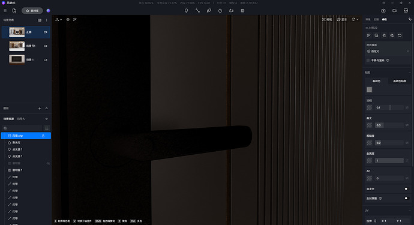Select the 基础色 tab
The height and width of the screenshot is (225, 414).
(377, 81)
